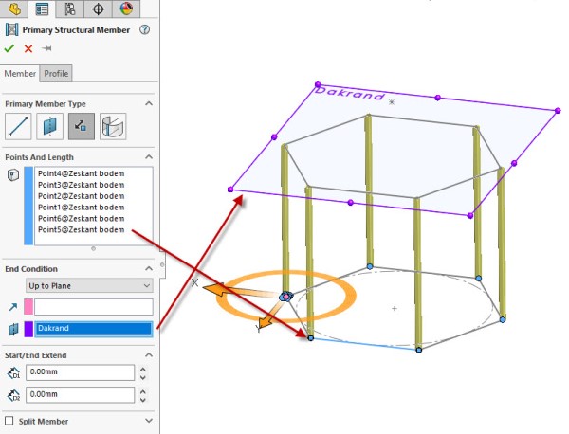Viewport: 569px width, 434px height.
Task: Select Point3@Zeskant bodem in list
Action: pyautogui.click(x=81, y=185)
